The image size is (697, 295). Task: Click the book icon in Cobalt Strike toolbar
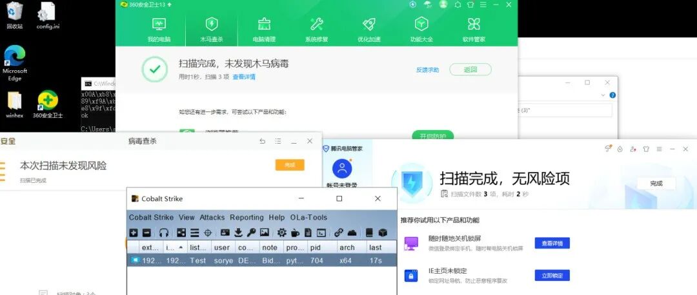[x=369, y=233]
